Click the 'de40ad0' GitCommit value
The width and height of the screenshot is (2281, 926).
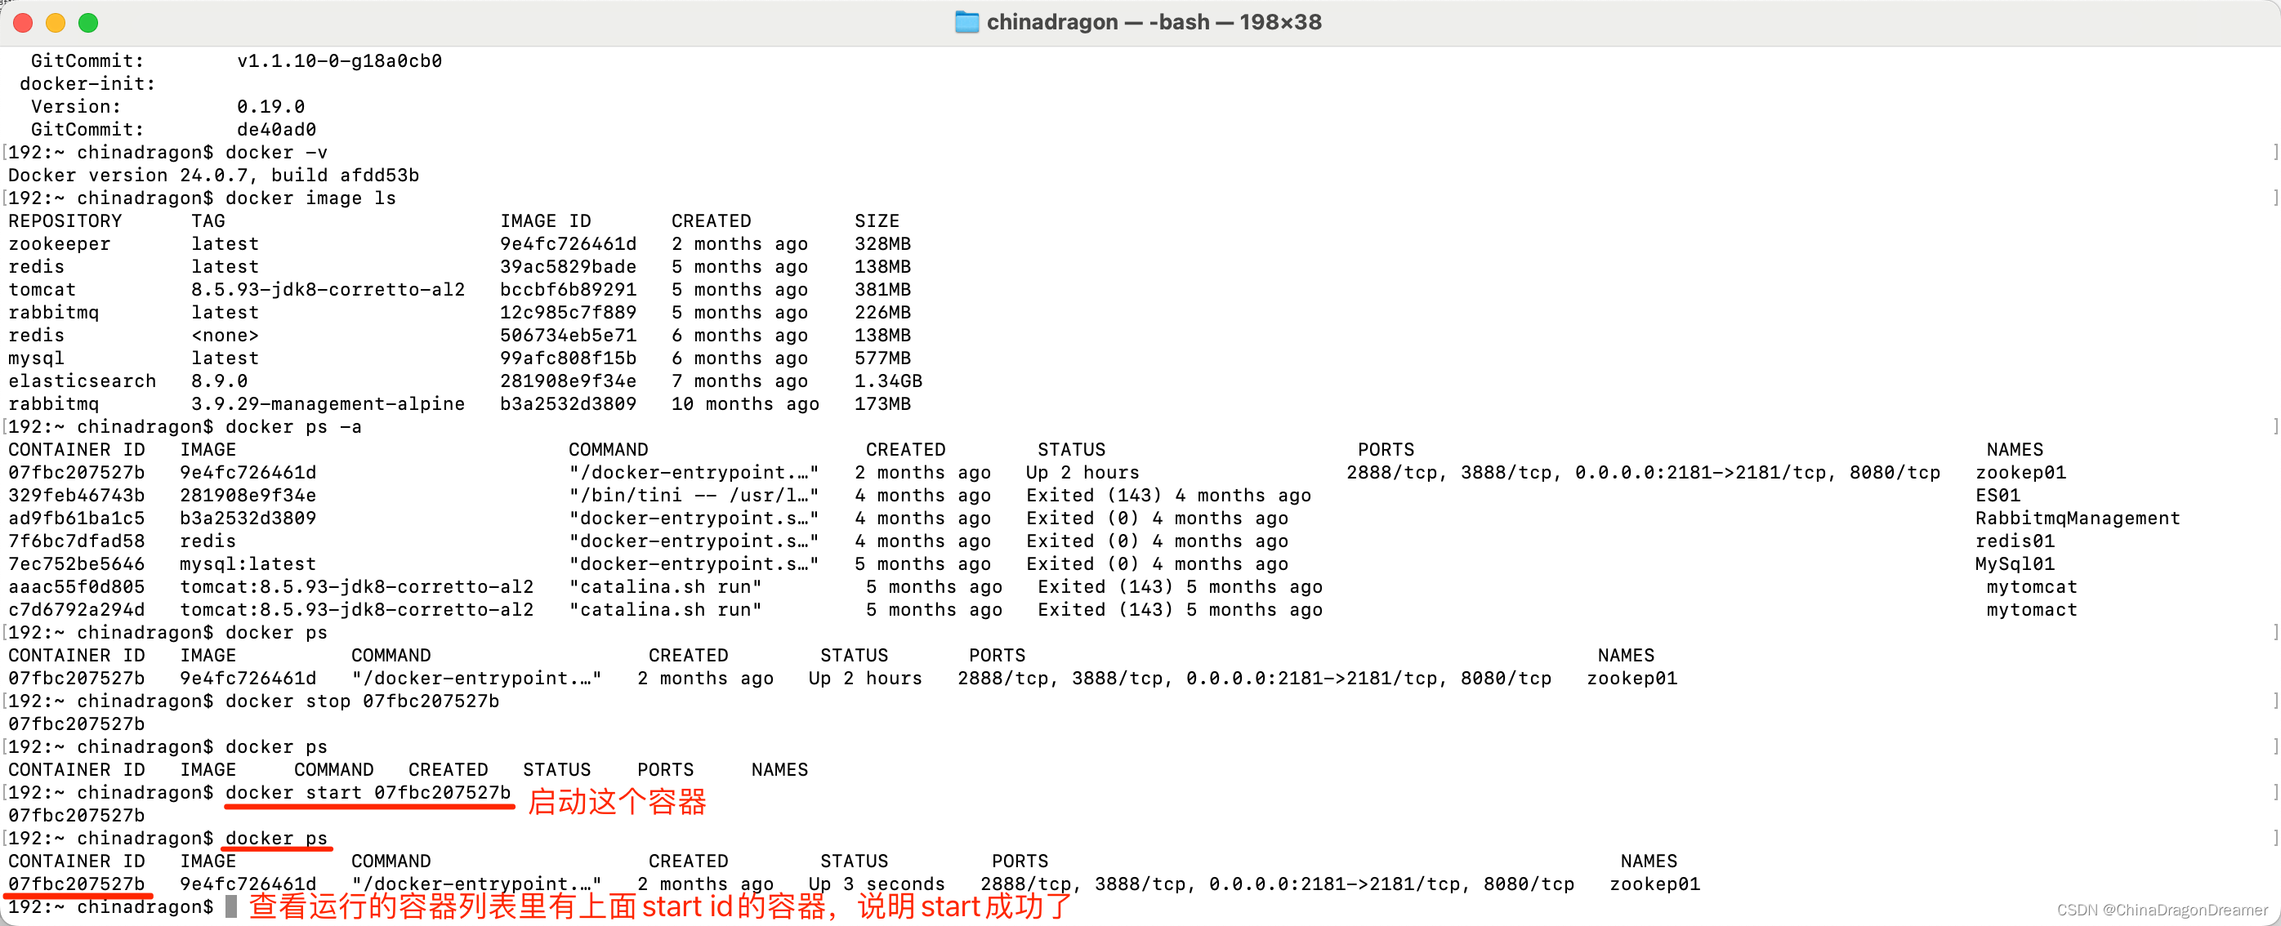coord(276,130)
